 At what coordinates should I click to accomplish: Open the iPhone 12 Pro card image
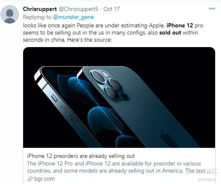pos(119,97)
